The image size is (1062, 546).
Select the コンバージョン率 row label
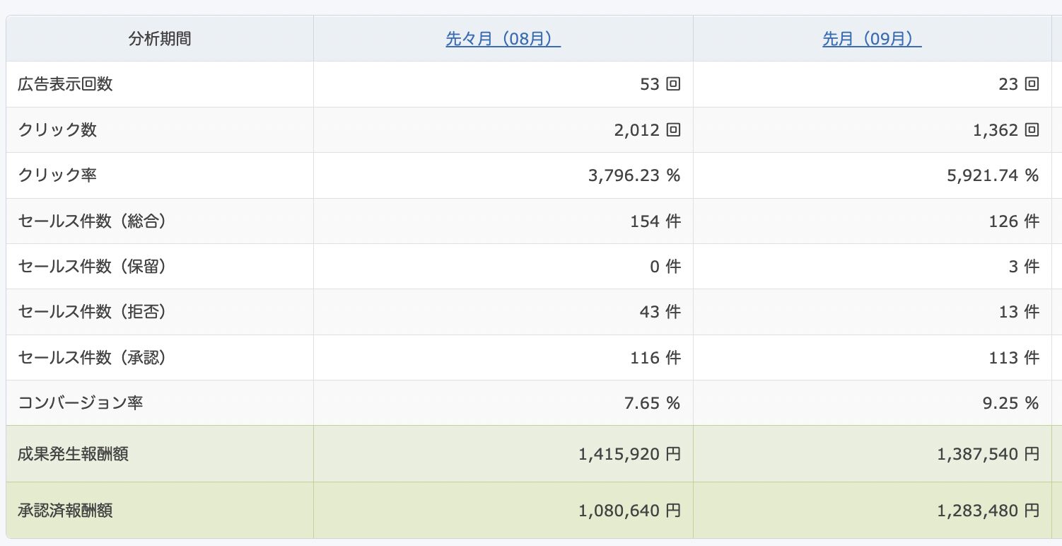81,403
